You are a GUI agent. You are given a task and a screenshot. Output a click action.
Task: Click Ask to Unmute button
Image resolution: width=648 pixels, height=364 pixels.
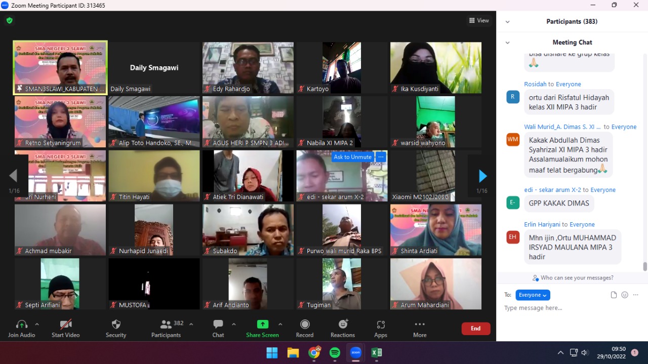pyautogui.click(x=353, y=157)
